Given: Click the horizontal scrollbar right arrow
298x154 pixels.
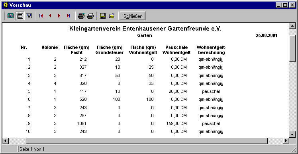Looking at the screenshot, I should click(x=286, y=141).
